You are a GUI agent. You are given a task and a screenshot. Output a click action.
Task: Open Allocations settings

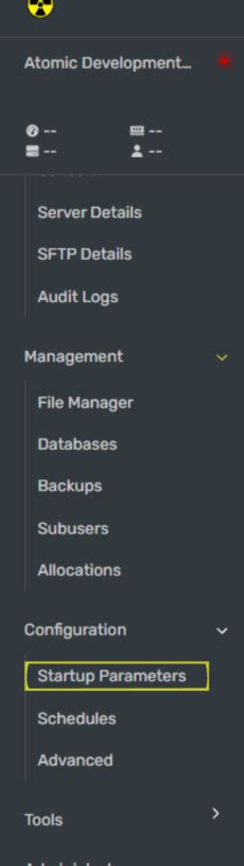click(79, 570)
